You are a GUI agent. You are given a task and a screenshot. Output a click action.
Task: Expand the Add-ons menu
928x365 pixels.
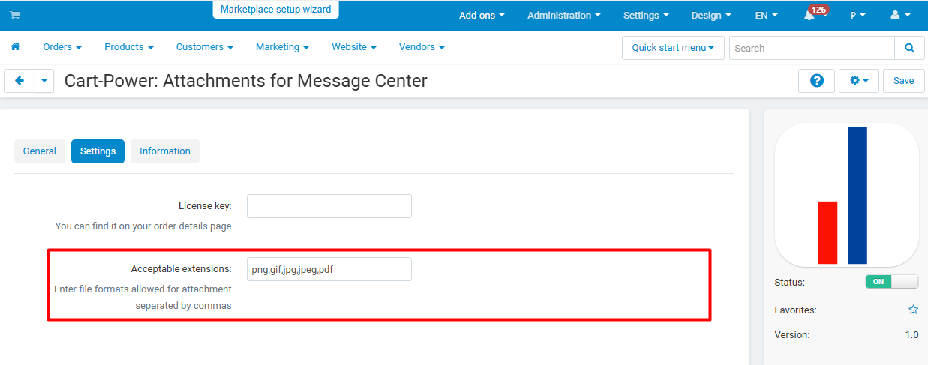(482, 16)
